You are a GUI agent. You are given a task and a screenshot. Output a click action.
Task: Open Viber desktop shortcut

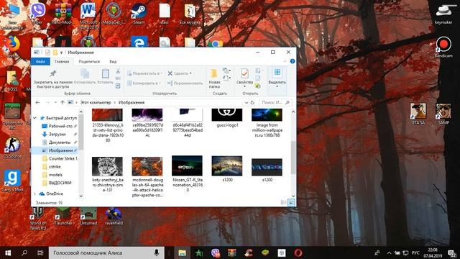[x=37, y=13]
